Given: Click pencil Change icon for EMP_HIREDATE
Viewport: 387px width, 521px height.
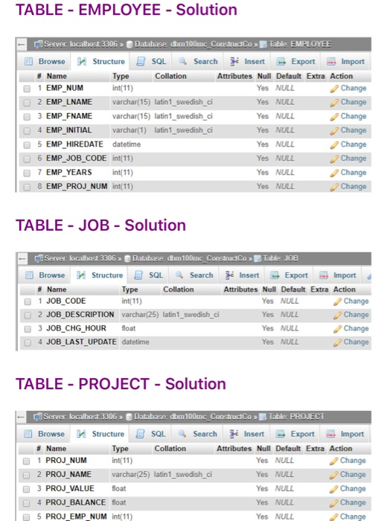Looking at the screenshot, I should (334, 145).
